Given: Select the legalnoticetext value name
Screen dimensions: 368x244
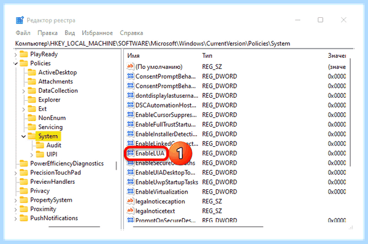Looking at the screenshot, I should click(155, 211).
